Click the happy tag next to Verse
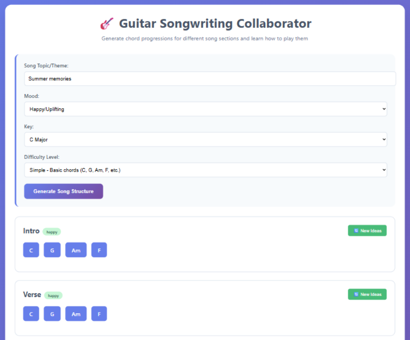410x340 pixels. [x=53, y=295]
